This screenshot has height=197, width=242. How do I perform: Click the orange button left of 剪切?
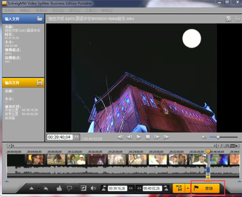(178, 188)
